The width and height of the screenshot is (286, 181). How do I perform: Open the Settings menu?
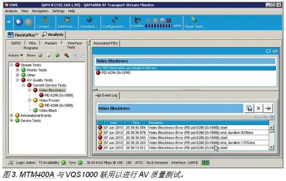click(58, 11)
